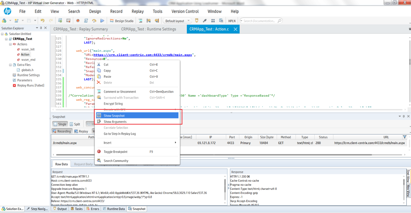Open Design Studio from the toolbar
The image size is (411, 213).
pos(121,21)
